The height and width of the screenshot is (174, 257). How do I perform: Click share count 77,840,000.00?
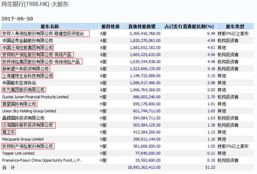click(148, 154)
